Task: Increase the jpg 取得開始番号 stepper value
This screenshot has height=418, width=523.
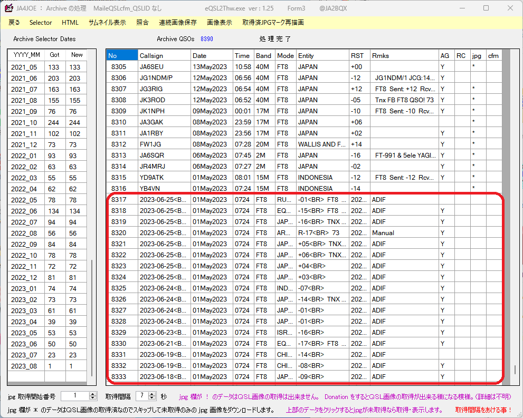Action: coord(93,394)
